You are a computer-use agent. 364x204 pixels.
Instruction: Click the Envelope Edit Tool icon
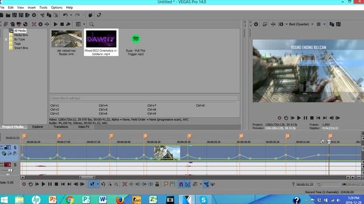pyautogui.click(x=104, y=184)
